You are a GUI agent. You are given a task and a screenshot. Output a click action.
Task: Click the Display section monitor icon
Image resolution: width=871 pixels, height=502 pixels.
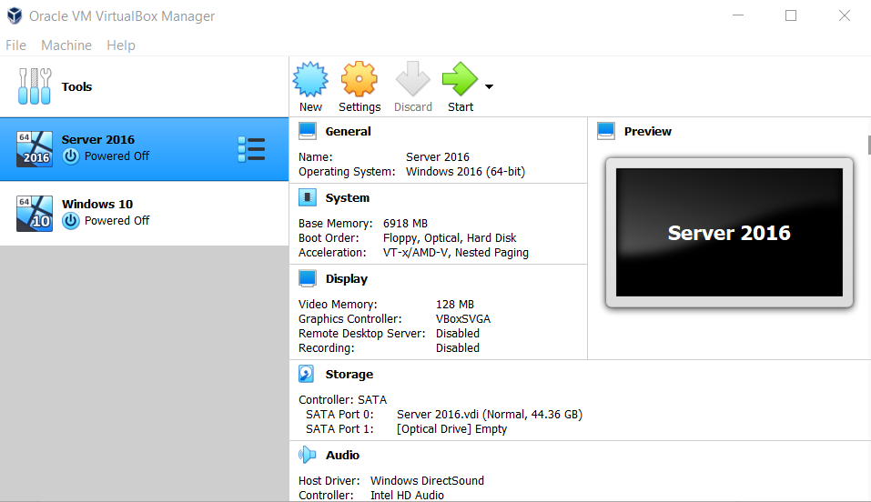coord(308,278)
